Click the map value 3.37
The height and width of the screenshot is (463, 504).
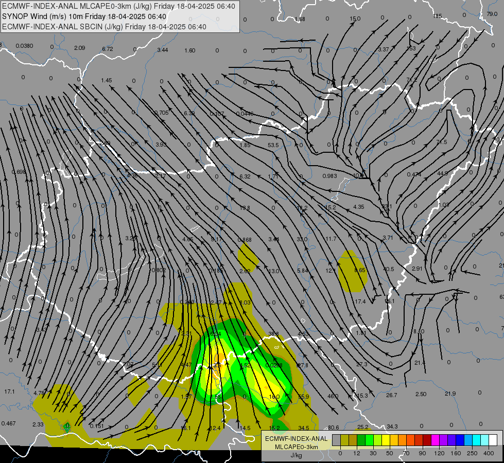(x=384, y=49)
